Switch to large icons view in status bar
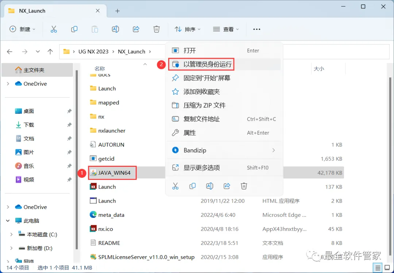 (x=387, y=268)
